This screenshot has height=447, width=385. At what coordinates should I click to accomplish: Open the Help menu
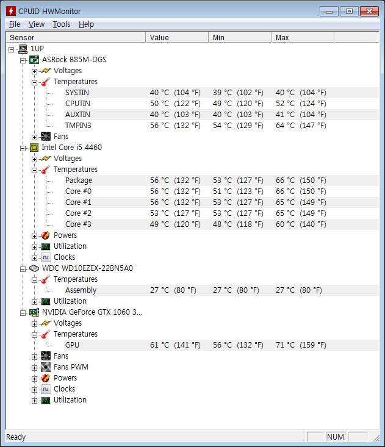[x=86, y=24]
